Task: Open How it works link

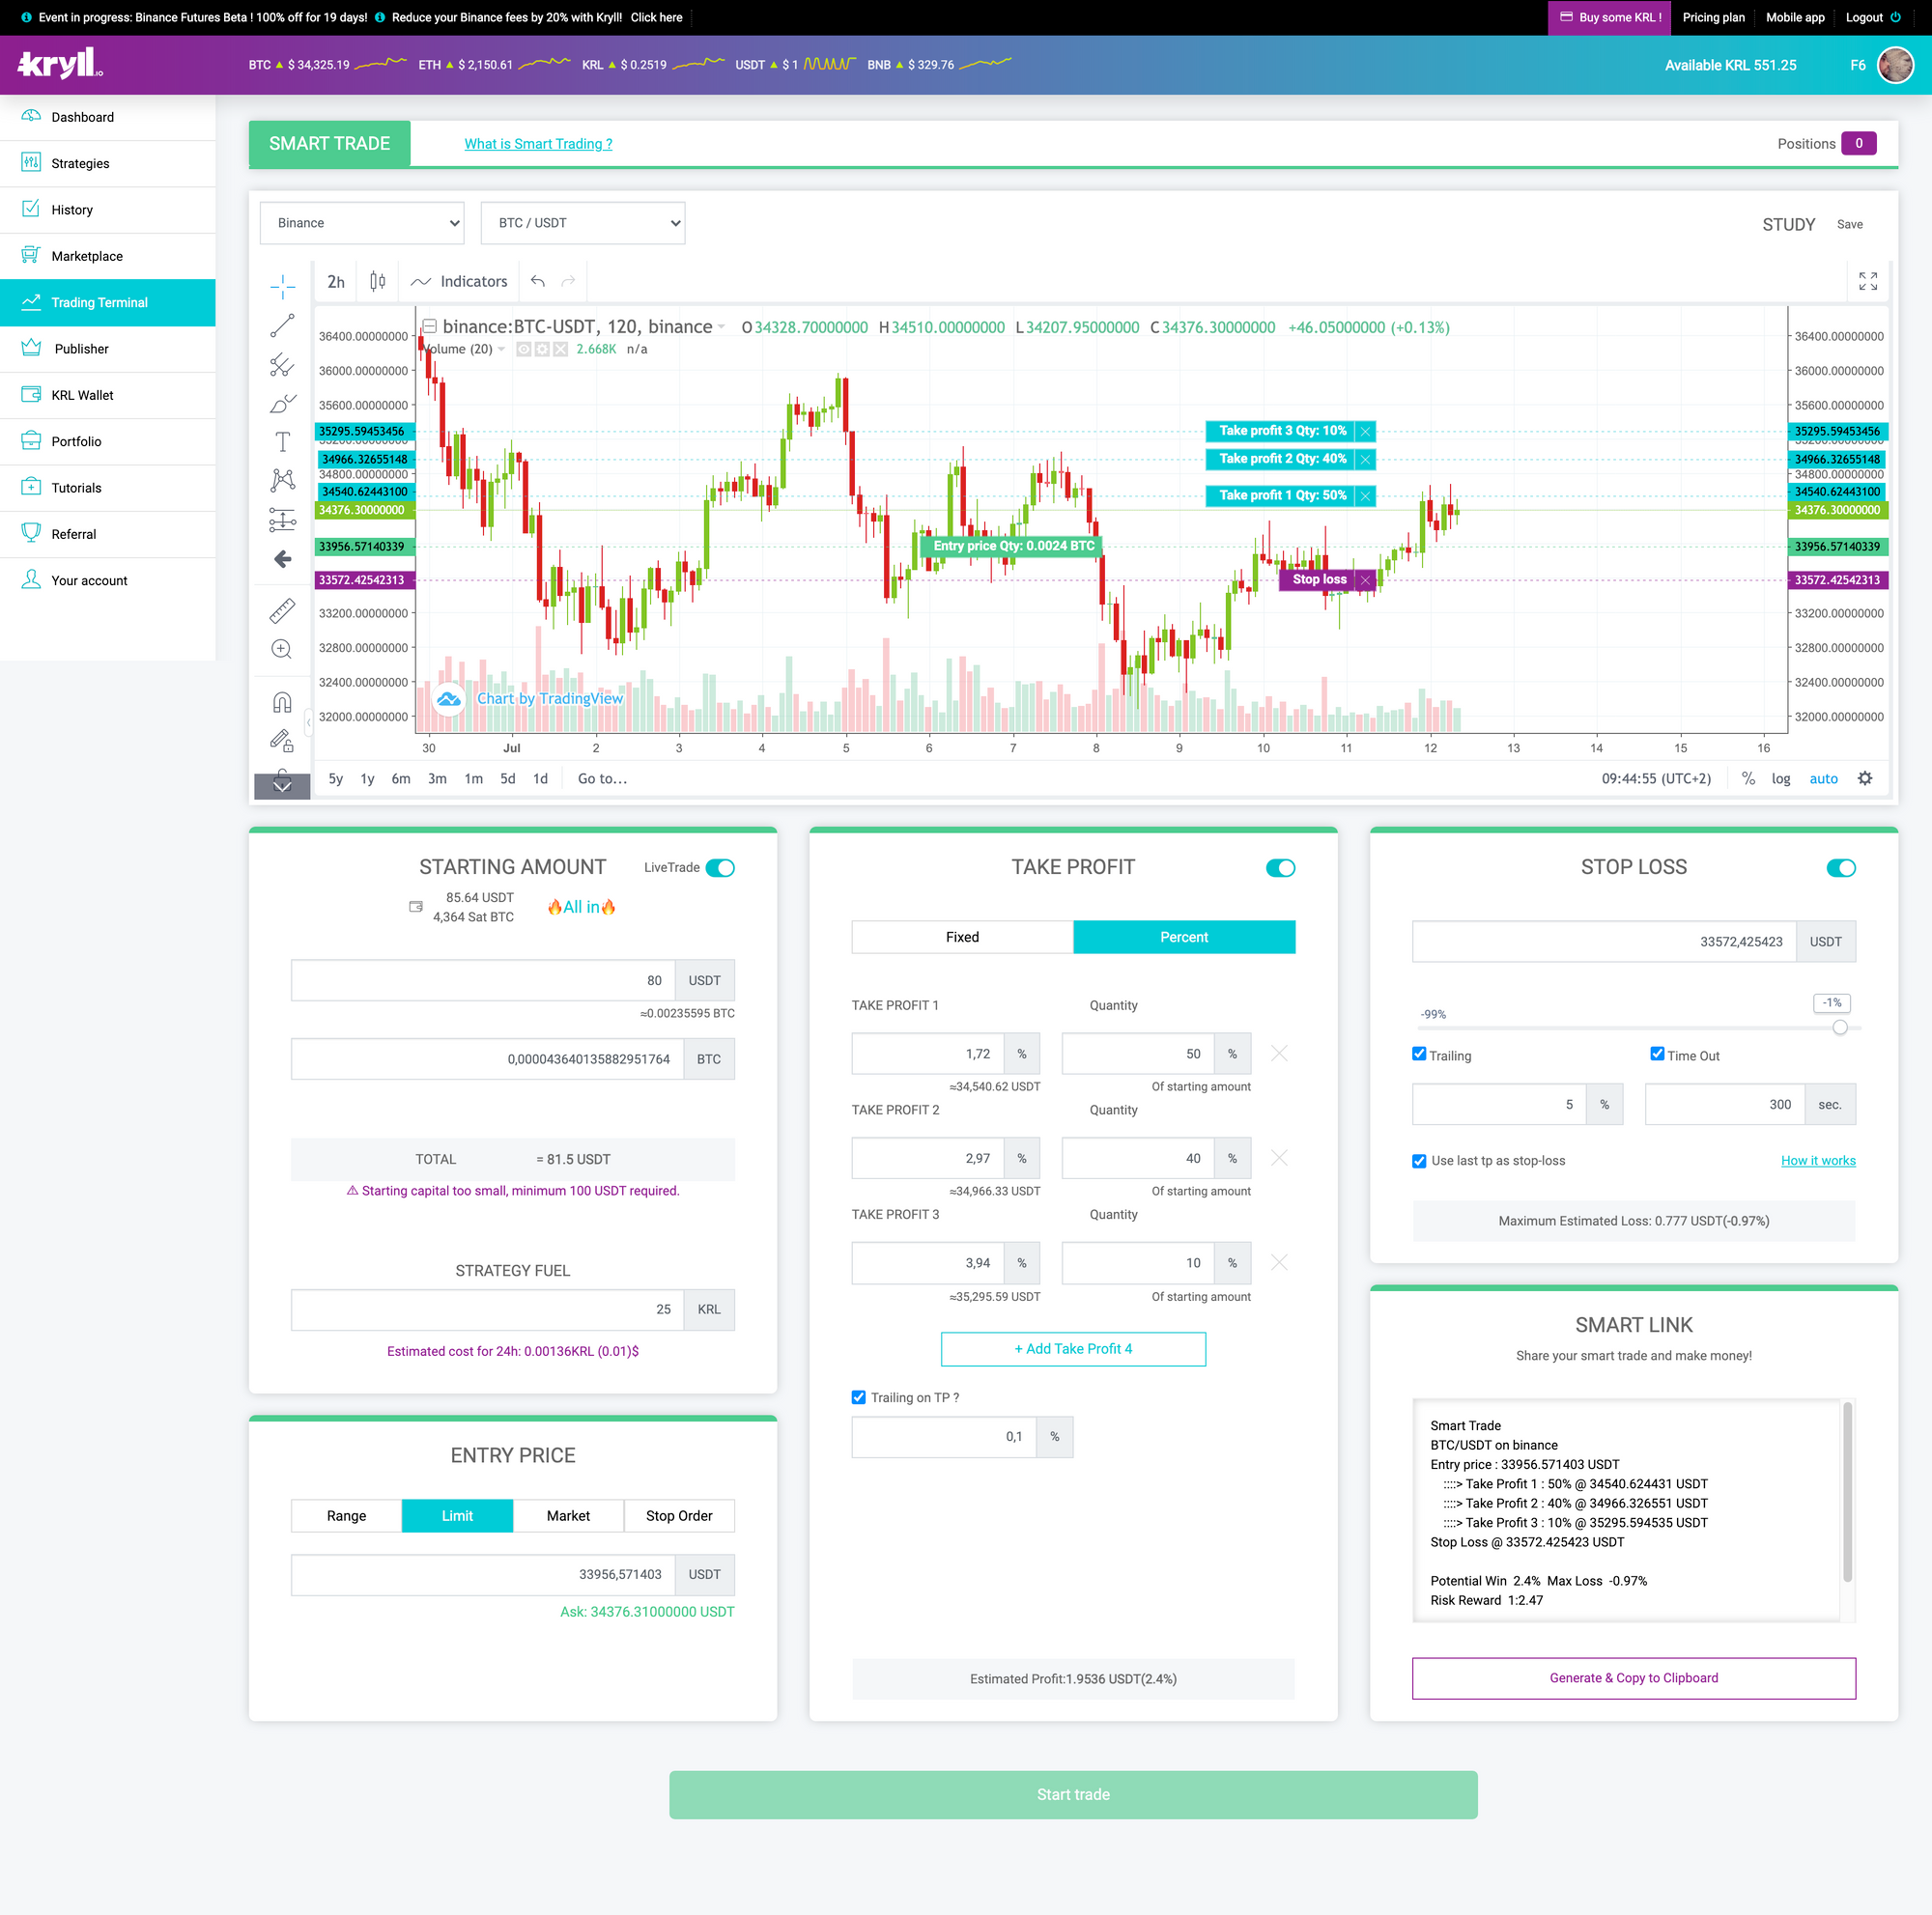Action: pyautogui.click(x=1818, y=1161)
